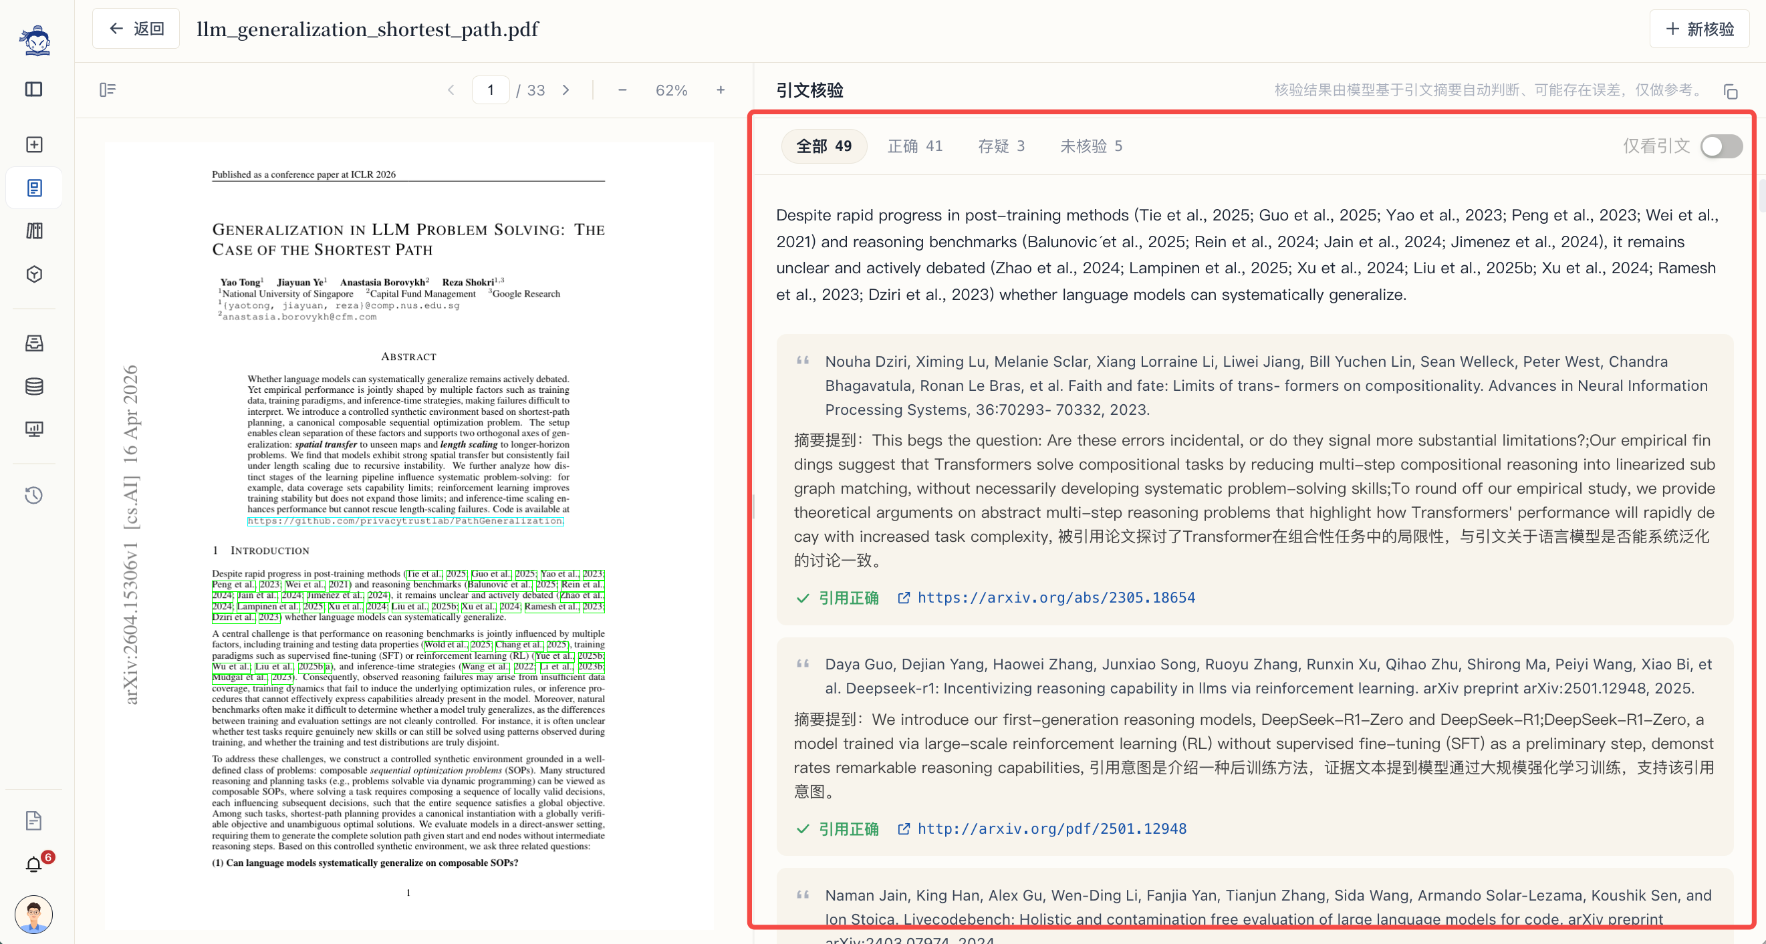The height and width of the screenshot is (944, 1766).
Task: Open the inbox tray sidebar icon
Action: point(33,343)
